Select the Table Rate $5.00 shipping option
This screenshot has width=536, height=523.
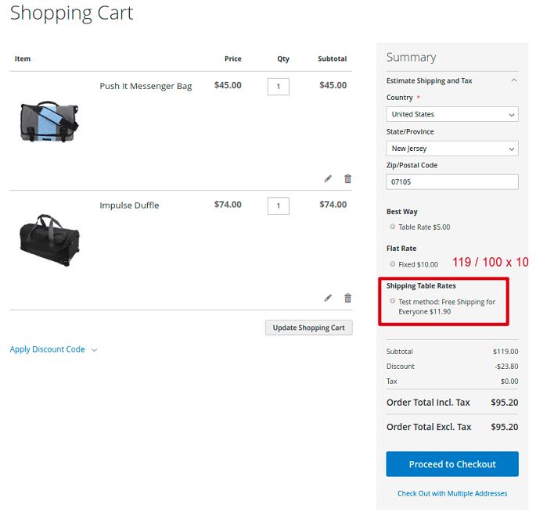click(393, 227)
